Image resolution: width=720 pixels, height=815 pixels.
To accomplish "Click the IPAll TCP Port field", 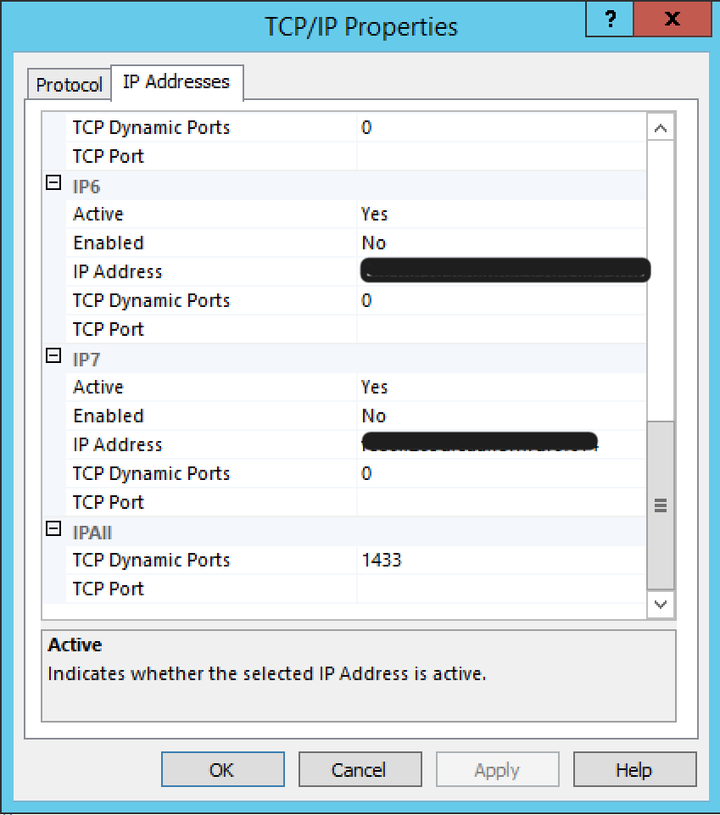I will [500, 589].
